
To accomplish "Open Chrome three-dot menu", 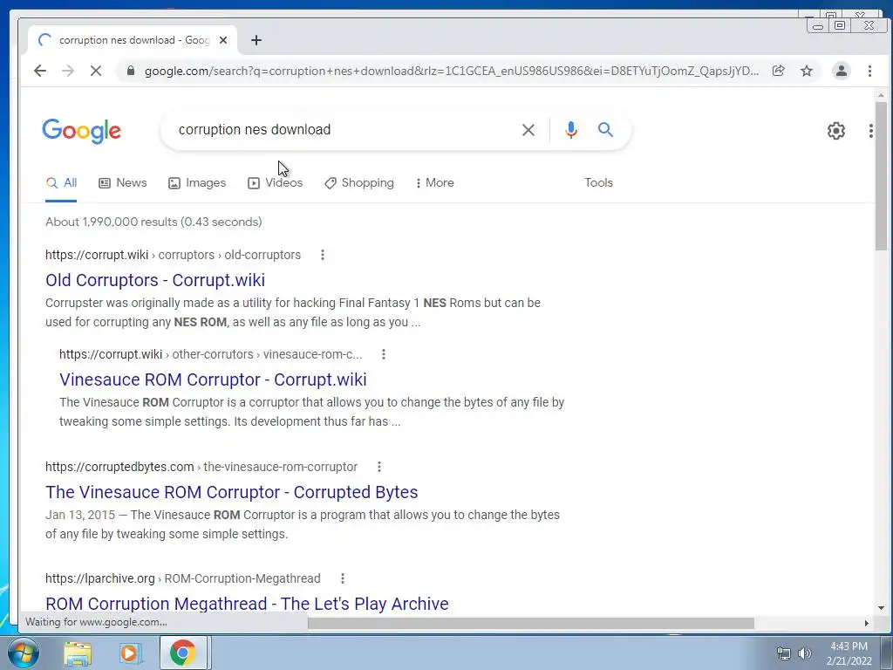I will pyautogui.click(x=869, y=71).
